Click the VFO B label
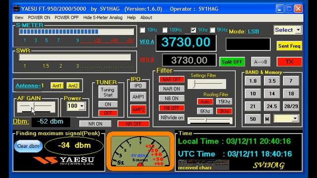 [x=147, y=60]
